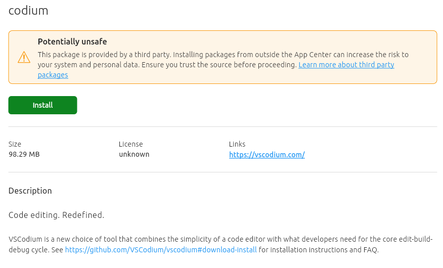The width and height of the screenshot is (443, 268).
Task: Click the License label
Action: (130, 144)
